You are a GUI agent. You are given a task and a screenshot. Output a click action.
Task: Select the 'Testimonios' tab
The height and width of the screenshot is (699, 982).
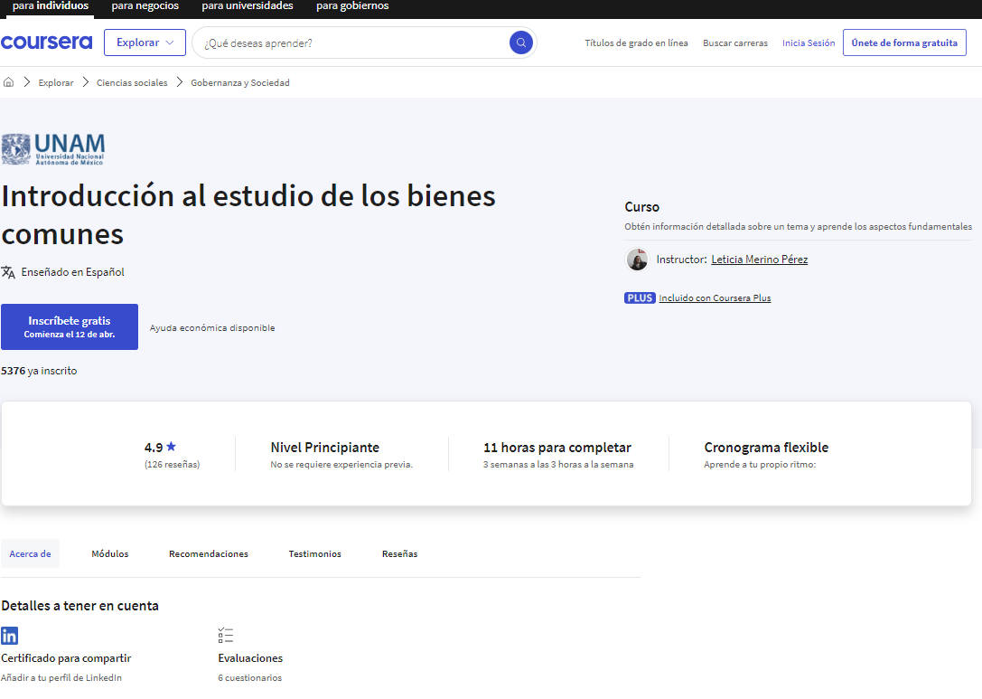coord(315,553)
